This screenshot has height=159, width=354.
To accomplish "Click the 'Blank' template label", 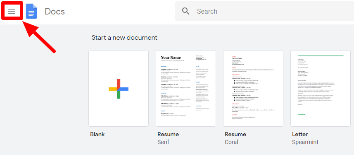I will pyautogui.click(x=97, y=134).
